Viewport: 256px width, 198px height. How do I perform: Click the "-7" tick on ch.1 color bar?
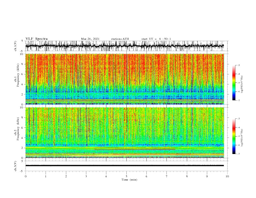click(x=239, y=100)
